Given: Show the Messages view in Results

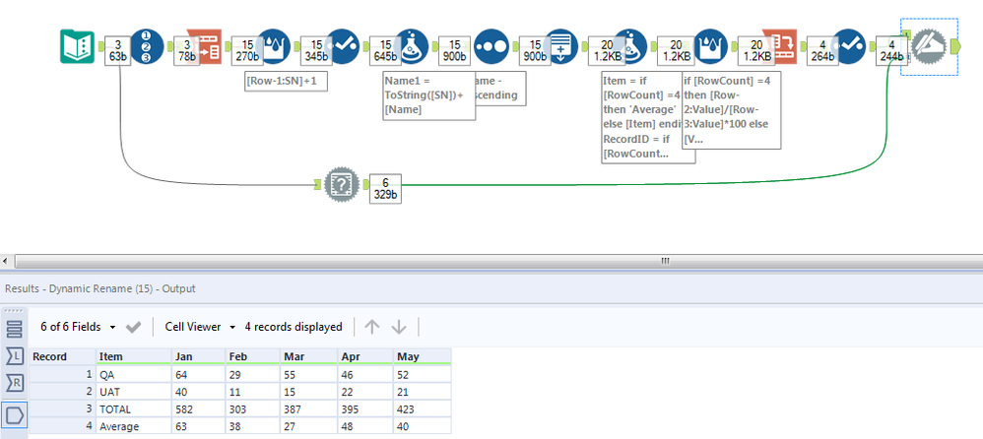Looking at the screenshot, I should [16, 329].
